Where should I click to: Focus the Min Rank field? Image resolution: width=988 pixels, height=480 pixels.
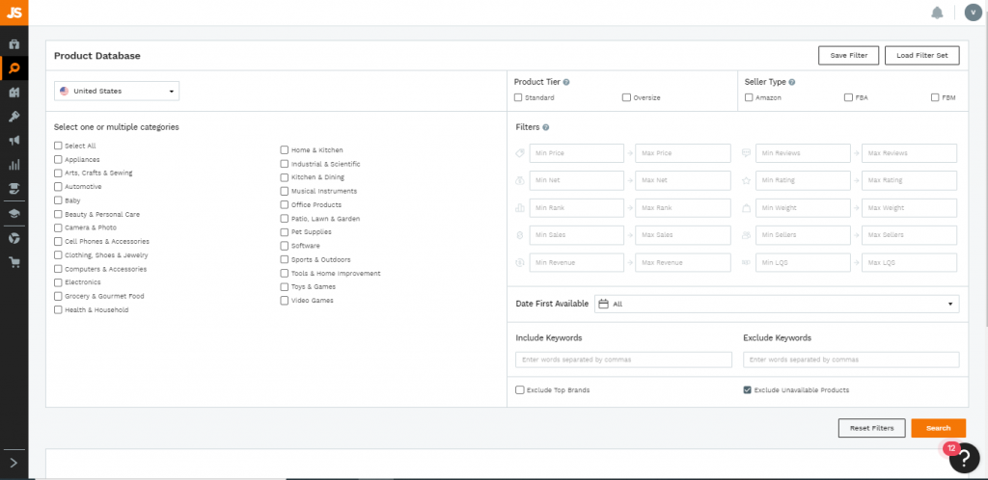pyautogui.click(x=577, y=208)
